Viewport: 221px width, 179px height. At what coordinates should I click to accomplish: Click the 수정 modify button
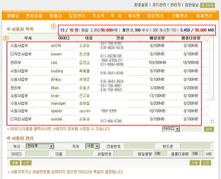(x=26, y=163)
